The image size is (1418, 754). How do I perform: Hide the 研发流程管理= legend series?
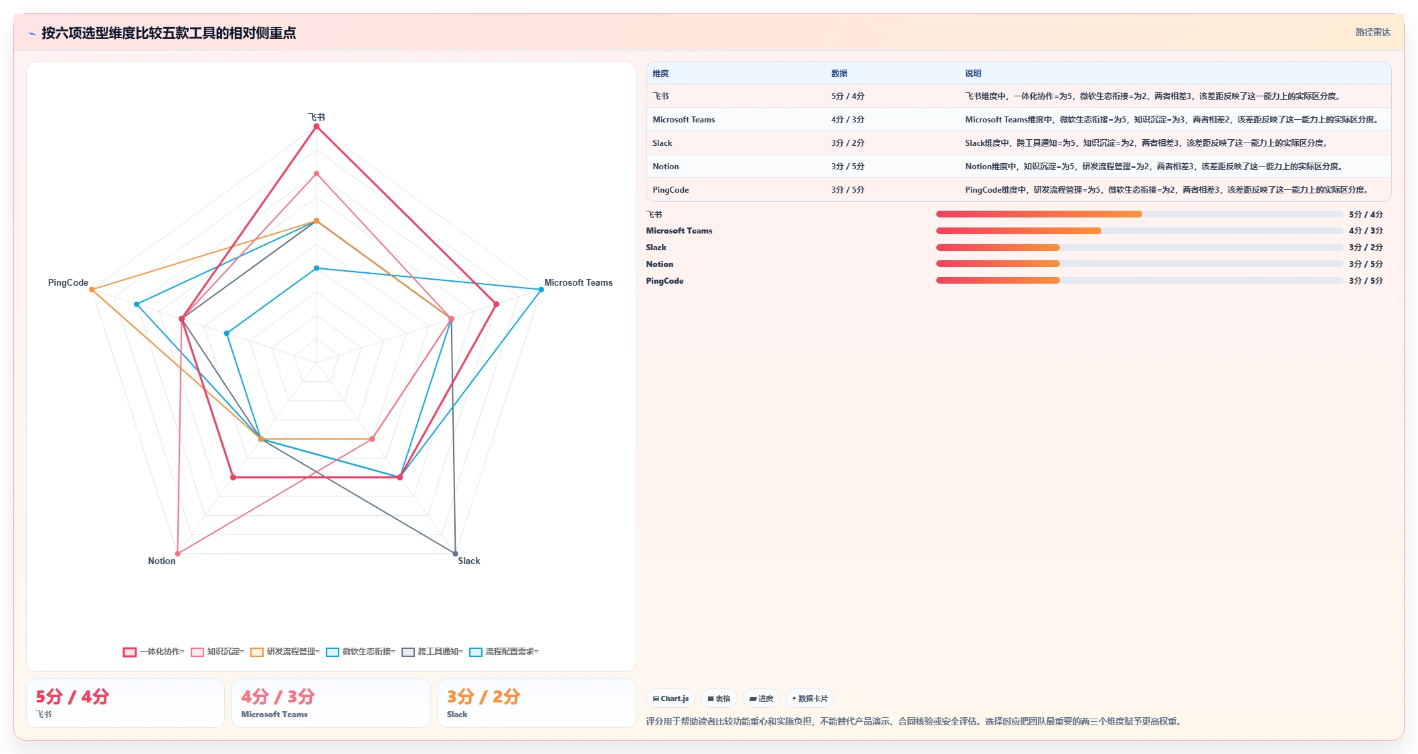click(285, 652)
